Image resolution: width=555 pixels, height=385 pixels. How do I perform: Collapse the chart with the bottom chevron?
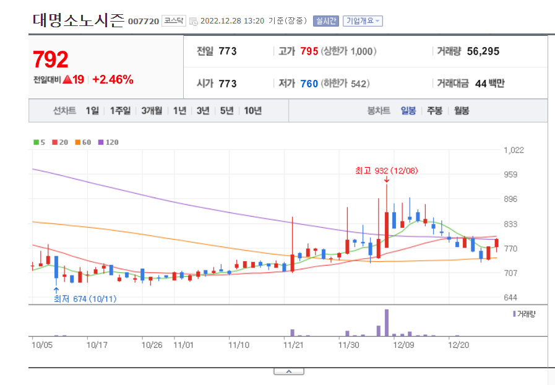coord(289,371)
